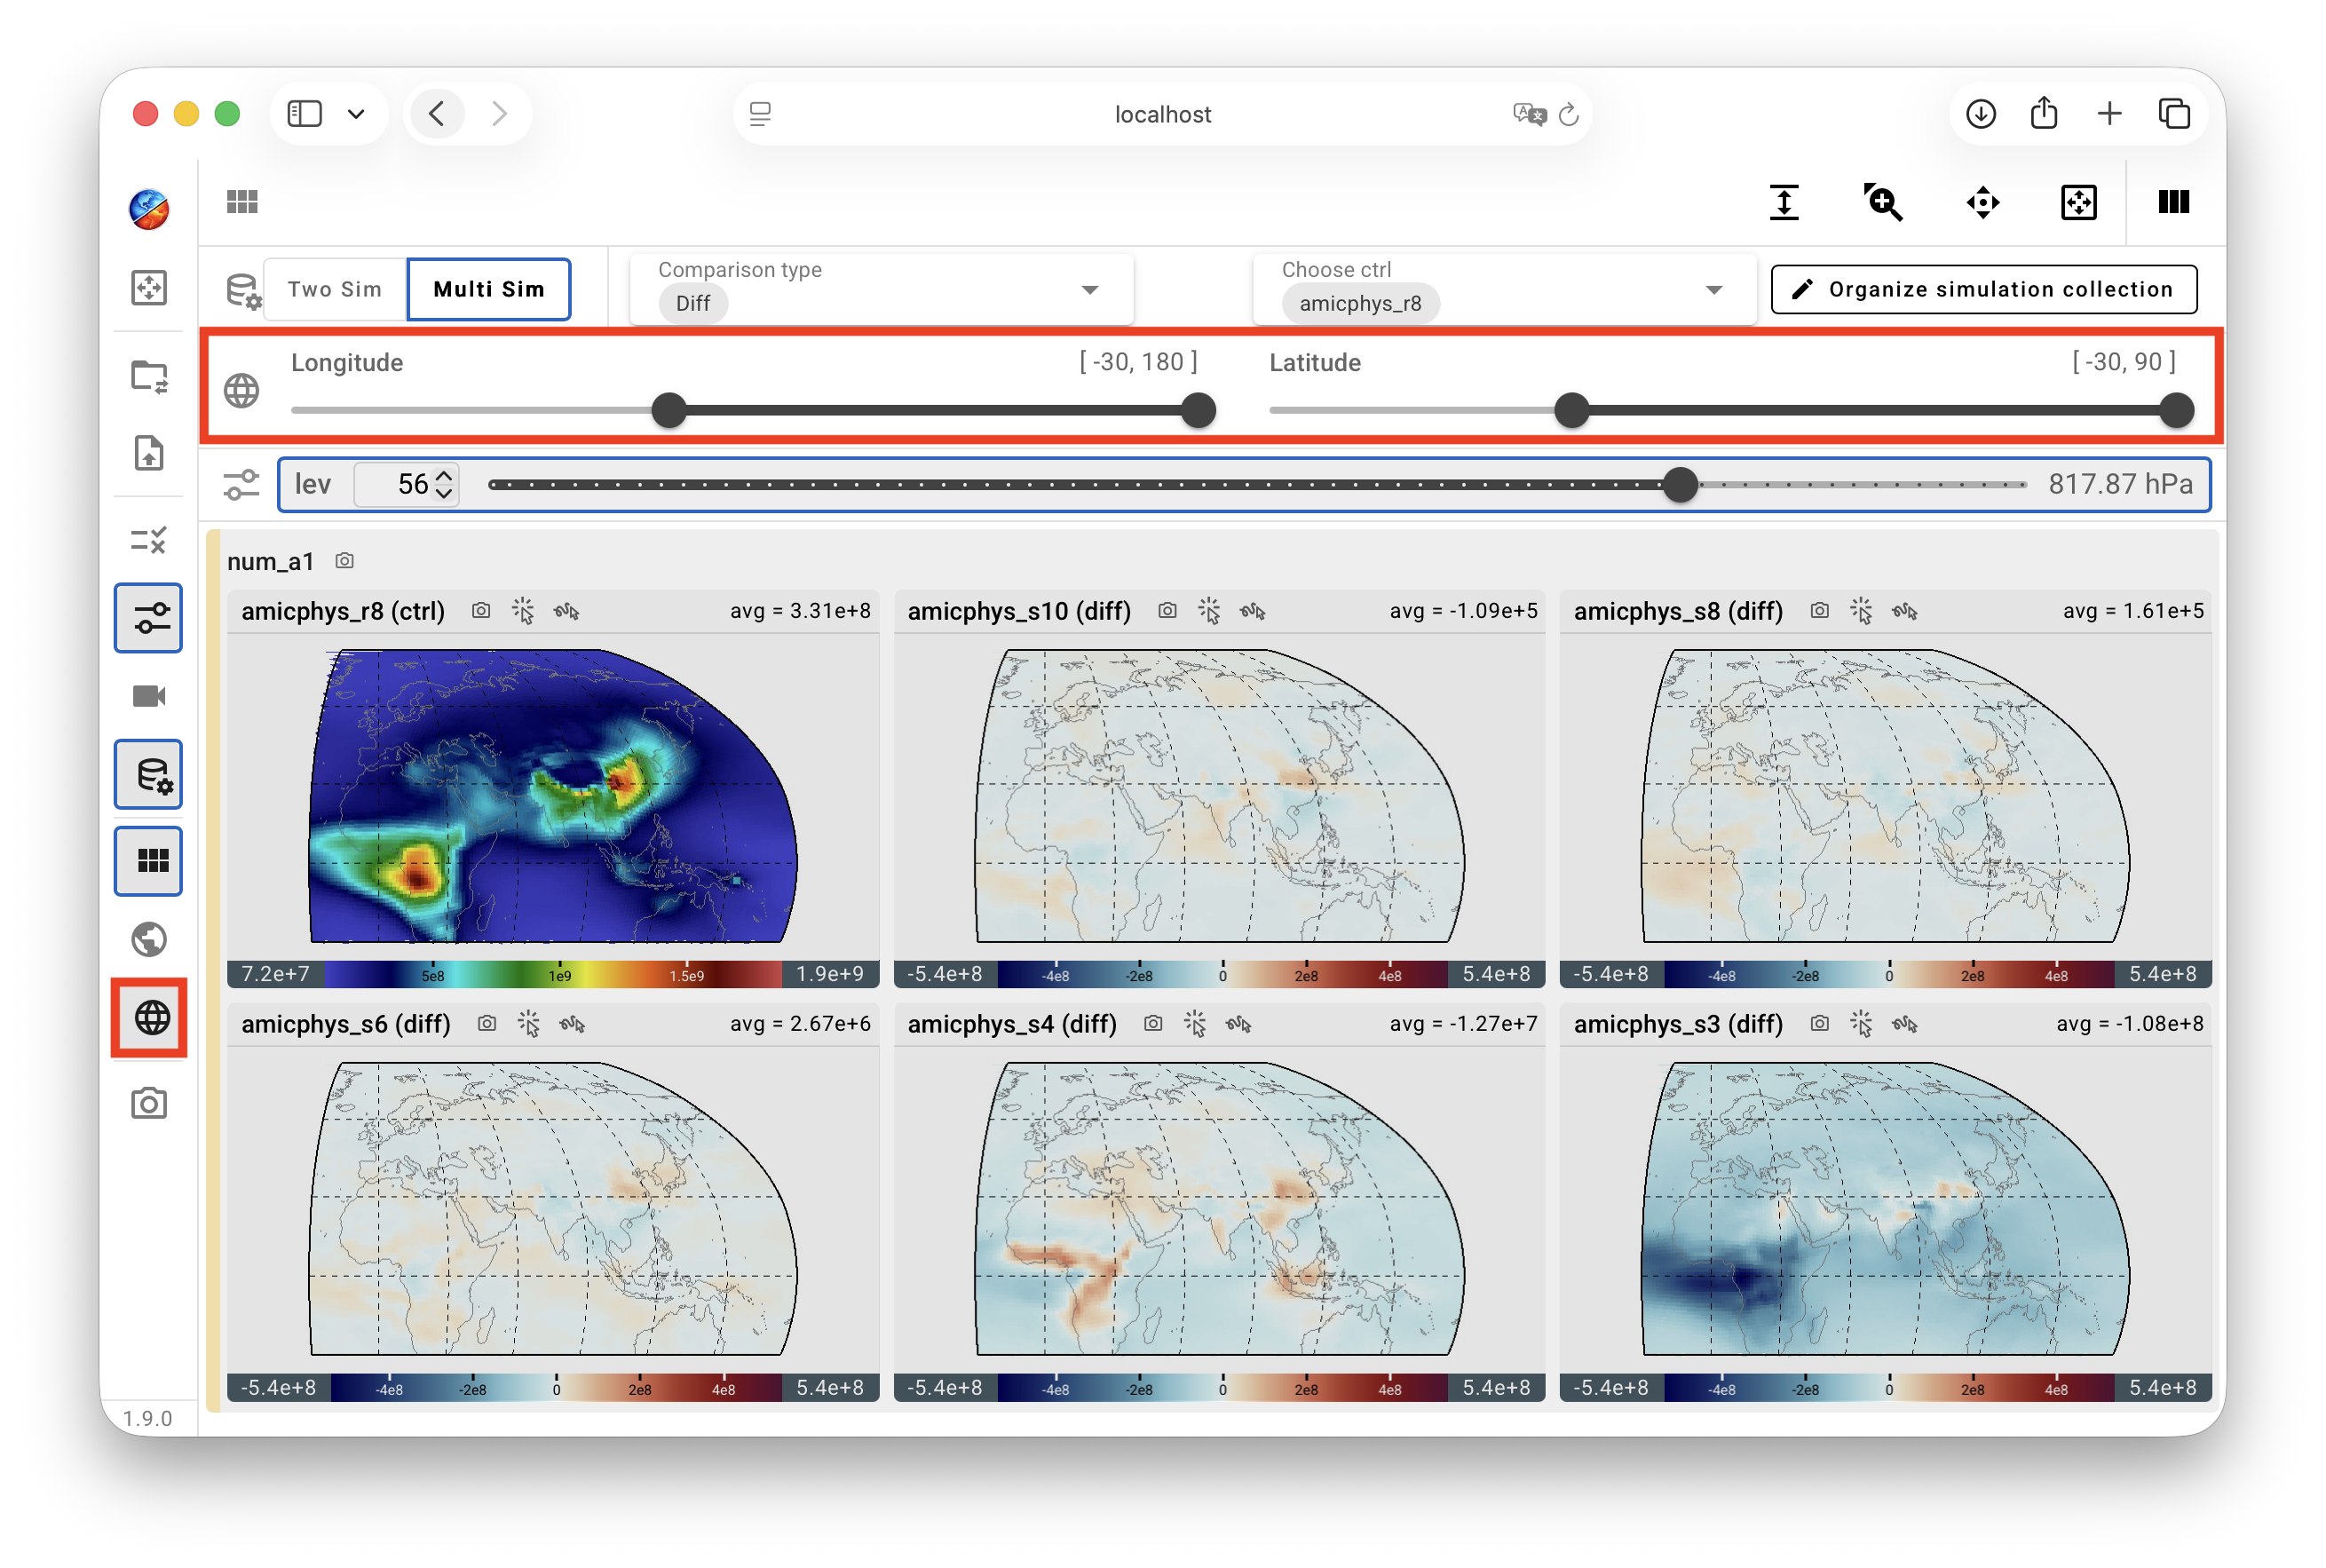Open the Comparison type dropdown
Image resolution: width=2326 pixels, height=1568 pixels.
[x=881, y=289]
